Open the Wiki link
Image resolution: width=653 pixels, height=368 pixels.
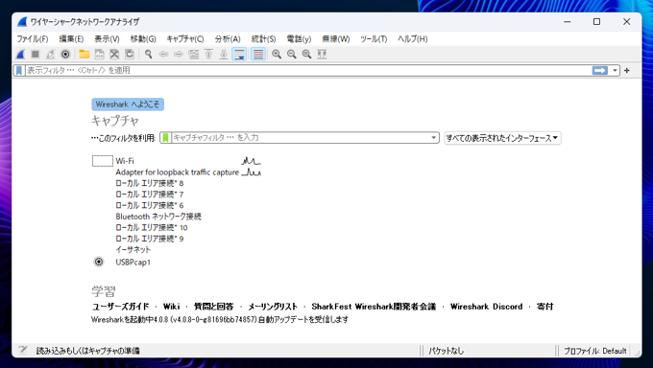point(171,307)
